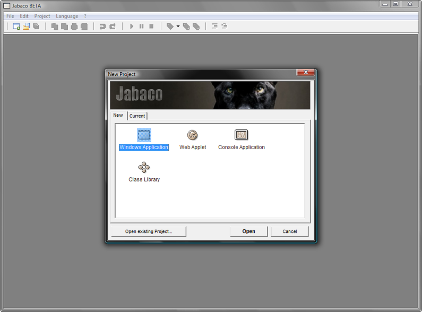Click the Jabaco BETA title bar icon
The image size is (422, 312).
[6, 6]
